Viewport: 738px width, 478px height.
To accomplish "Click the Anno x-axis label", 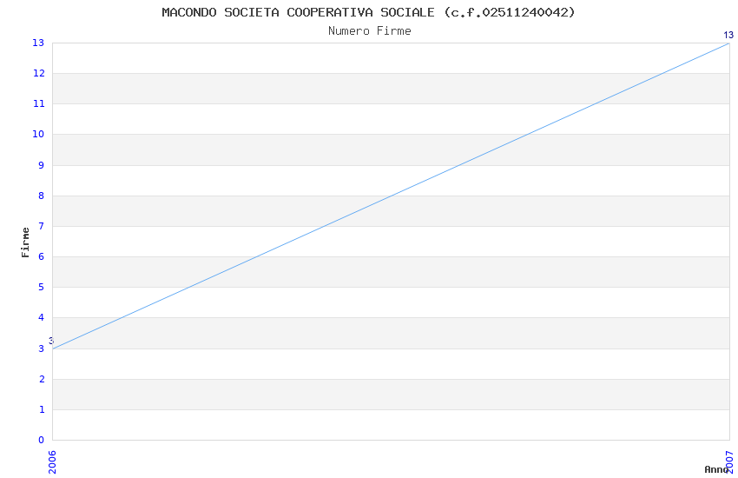I will point(716,469).
